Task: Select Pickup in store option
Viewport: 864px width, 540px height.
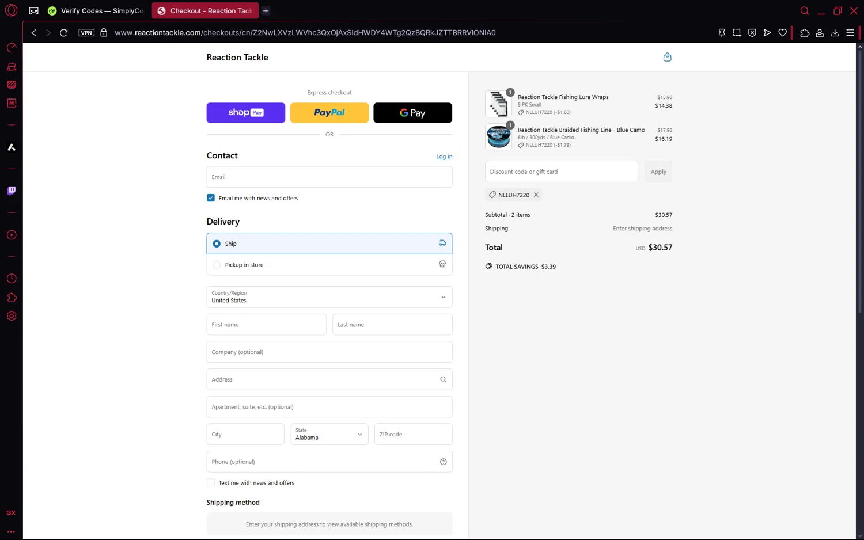Action: tap(329, 265)
